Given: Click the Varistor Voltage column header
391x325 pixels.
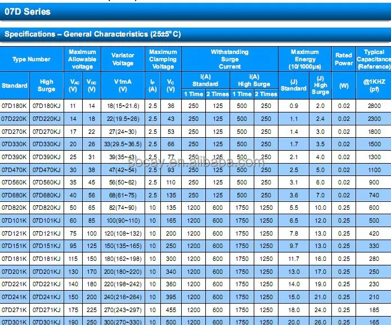Looking at the screenshot, I should (123, 60).
